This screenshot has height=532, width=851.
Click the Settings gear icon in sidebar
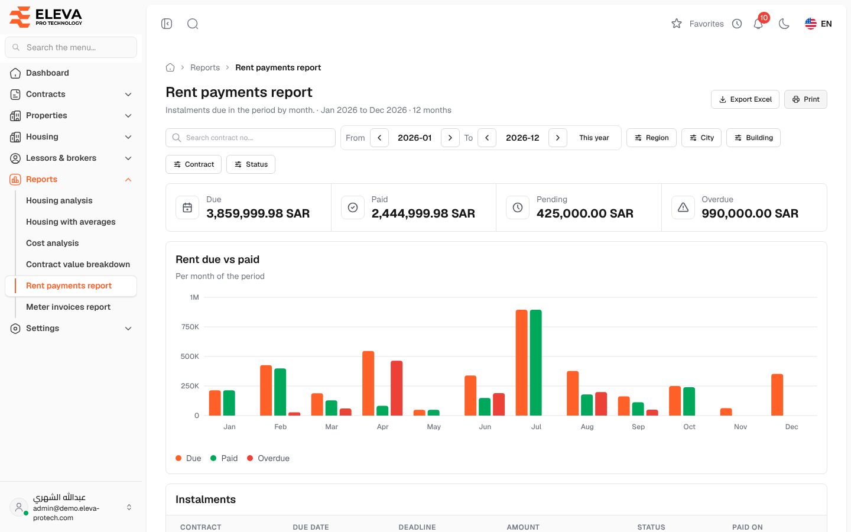tap(15, 329)
